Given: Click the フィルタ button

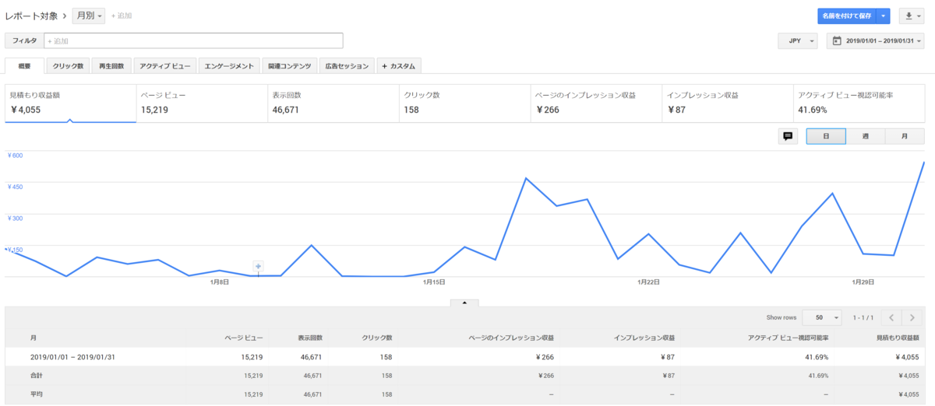Looking at the screenshot, I should [x=24, y=40].
